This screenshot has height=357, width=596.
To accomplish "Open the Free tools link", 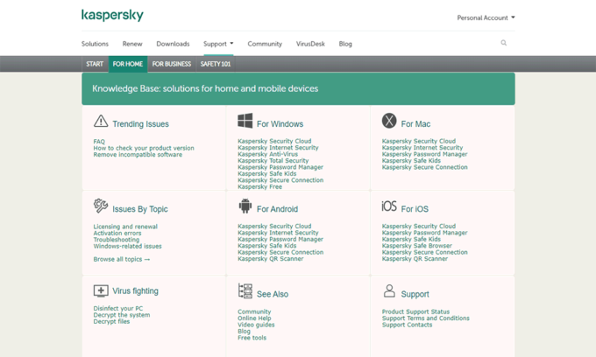I will coord(252,338).
